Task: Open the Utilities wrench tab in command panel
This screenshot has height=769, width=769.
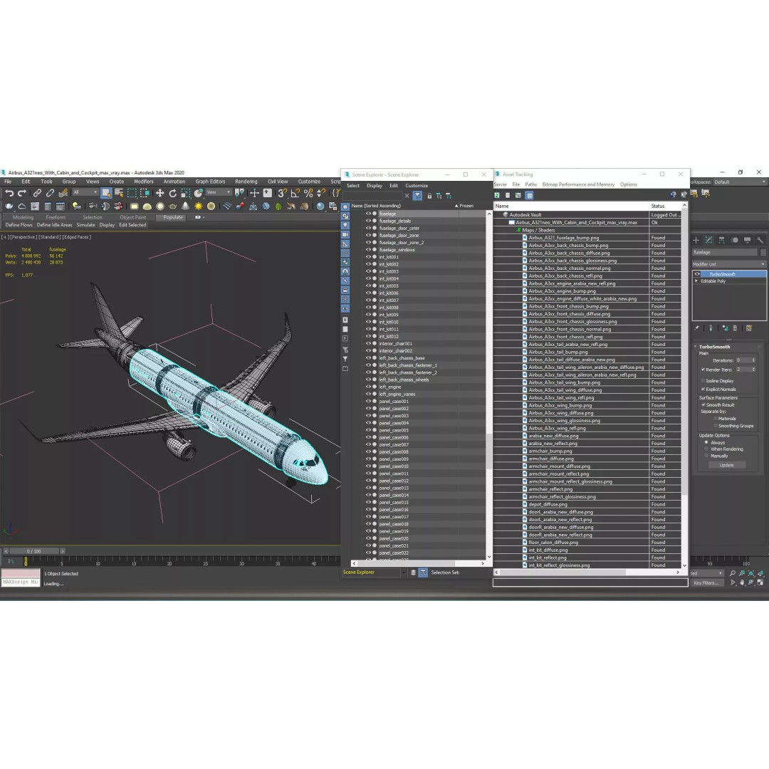Action: tap(760, 240)
